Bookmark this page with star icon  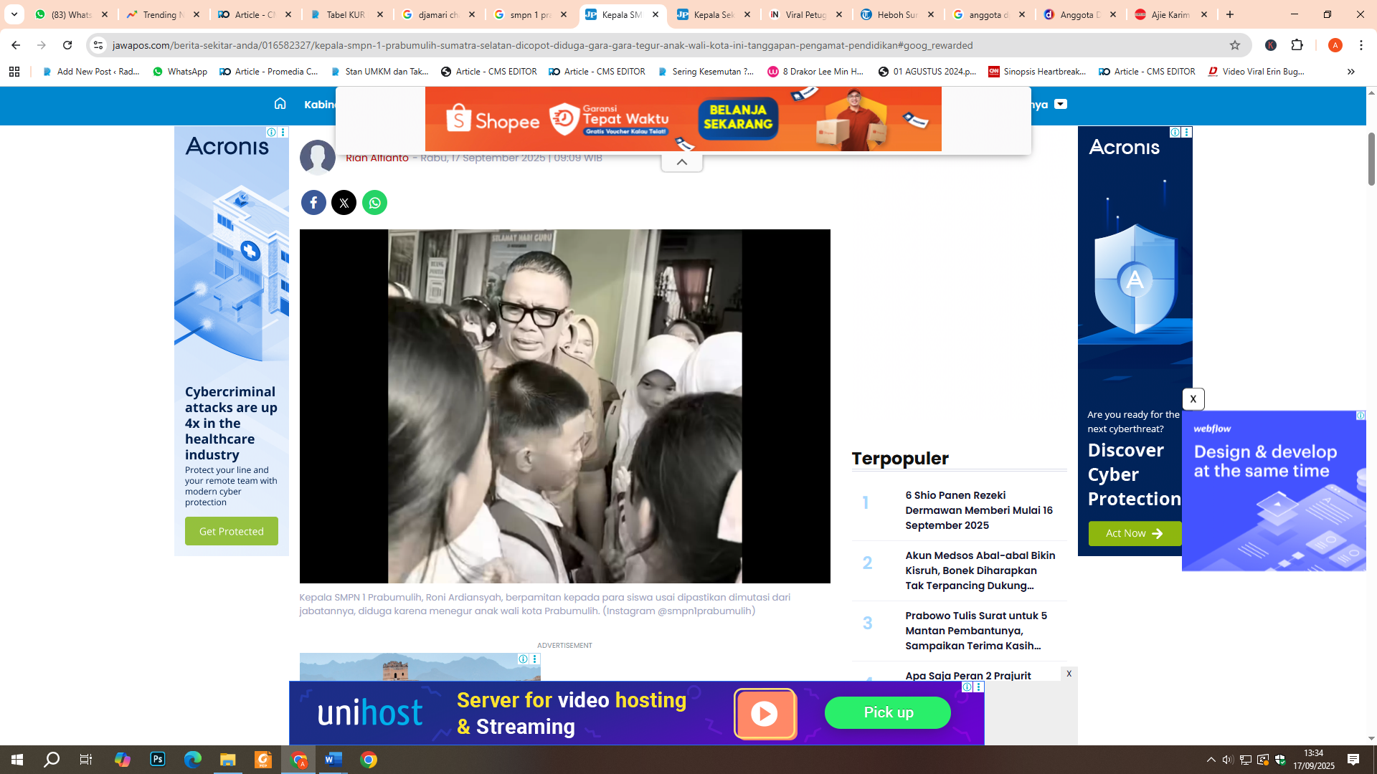click(x=1234, y=45)
